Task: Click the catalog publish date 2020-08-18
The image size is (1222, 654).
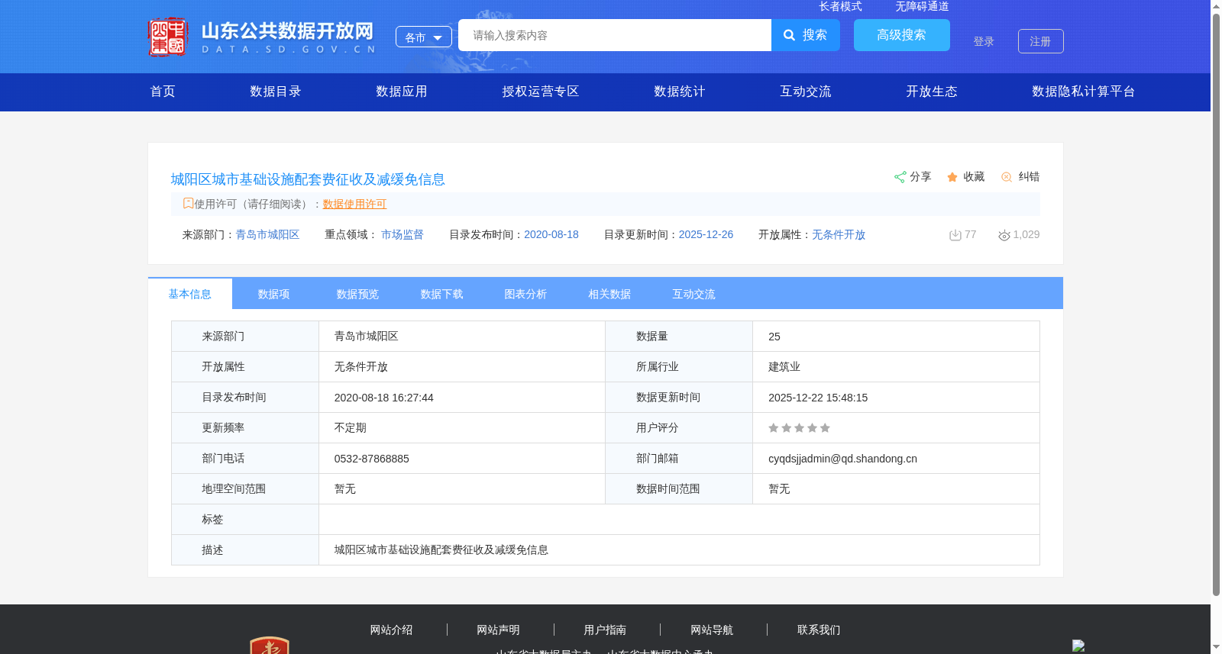Action: pyautogui.click(x=551, y=234)
